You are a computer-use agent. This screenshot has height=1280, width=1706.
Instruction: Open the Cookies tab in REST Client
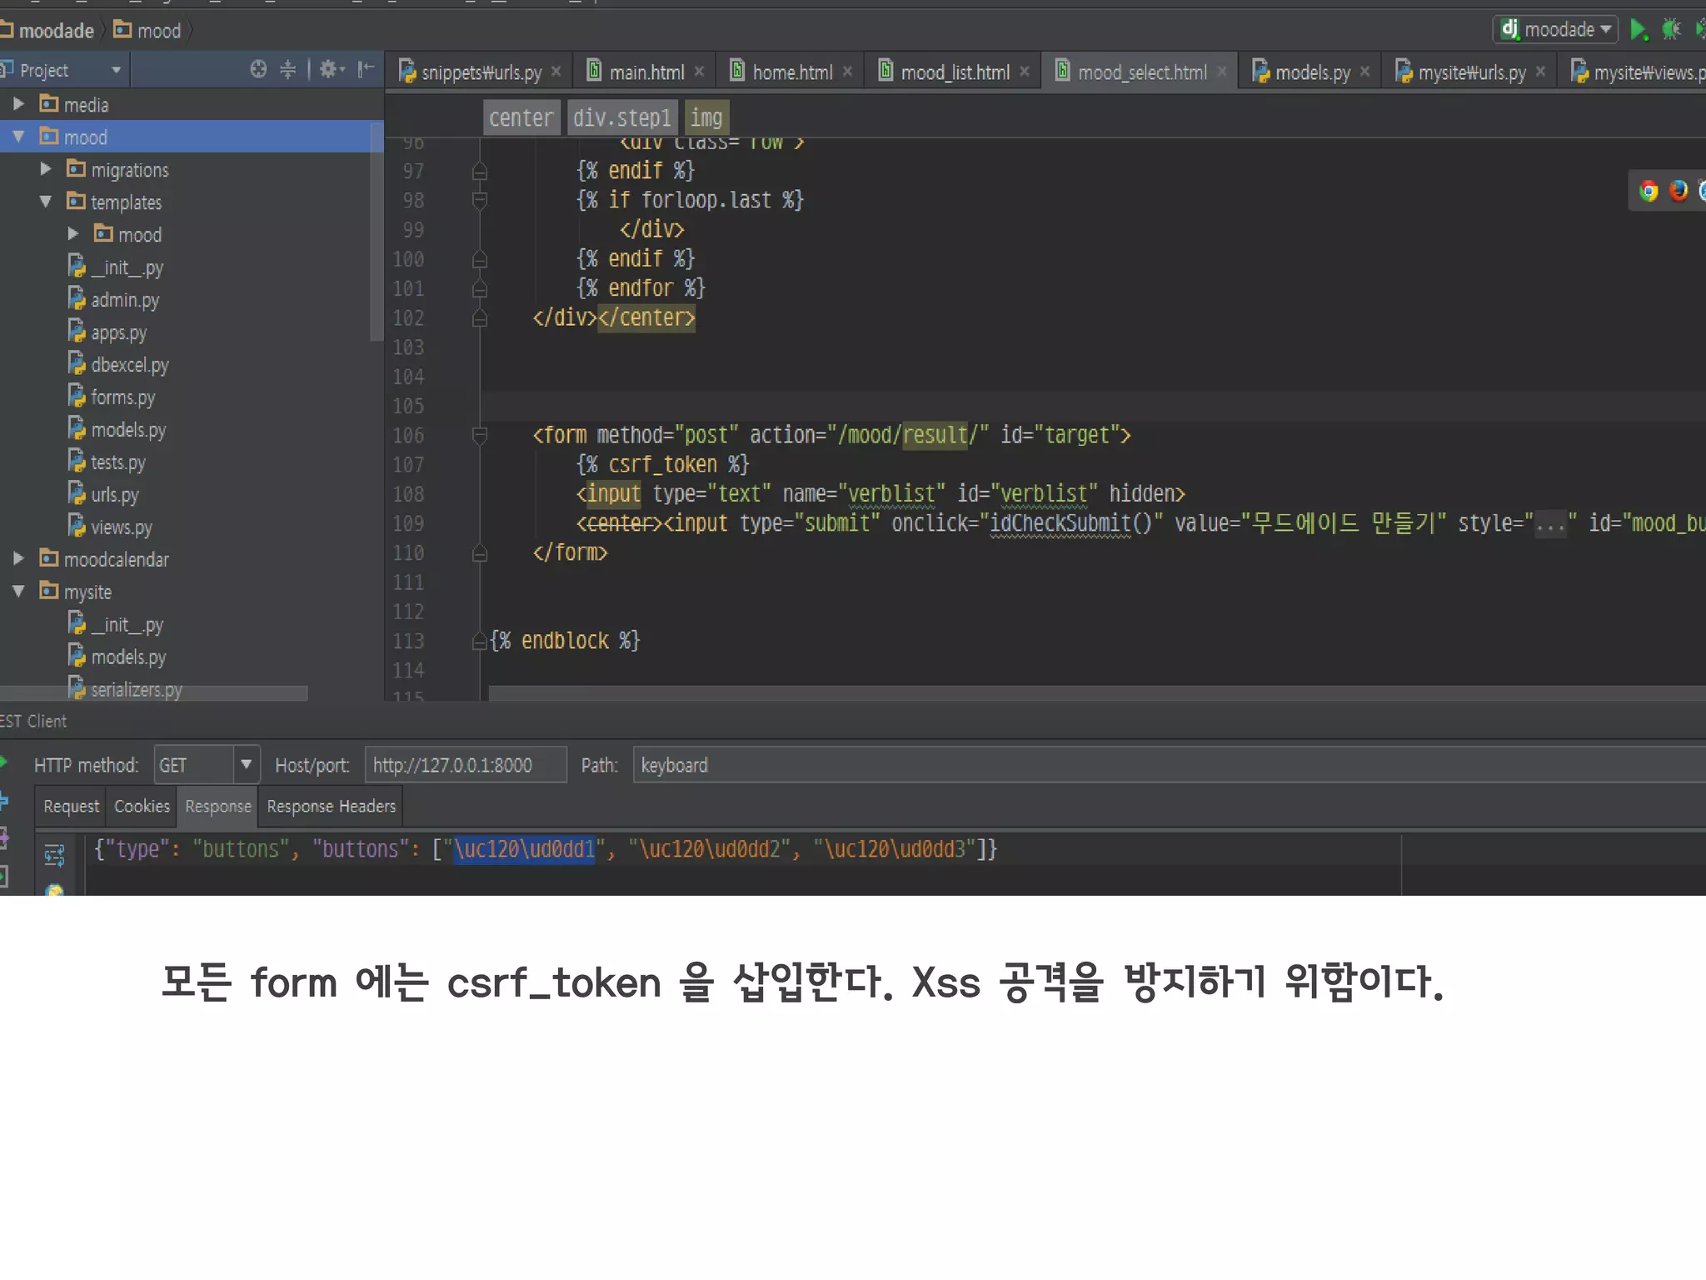142,806
